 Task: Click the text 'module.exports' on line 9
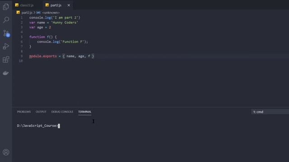click(x=43, y=56)
